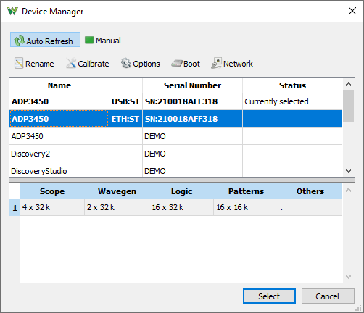Select configuration row 1 header
This screenshot has width=364, height=313.
point(15,207)
